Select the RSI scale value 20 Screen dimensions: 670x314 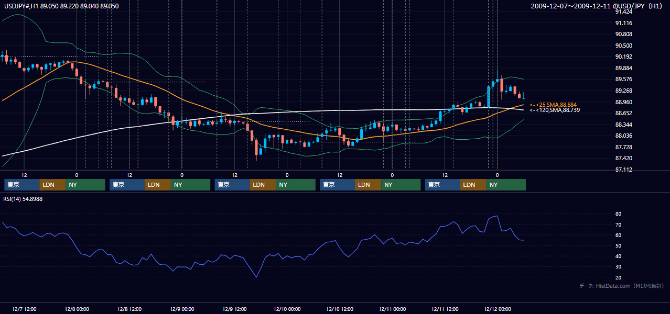coord(618,277)
